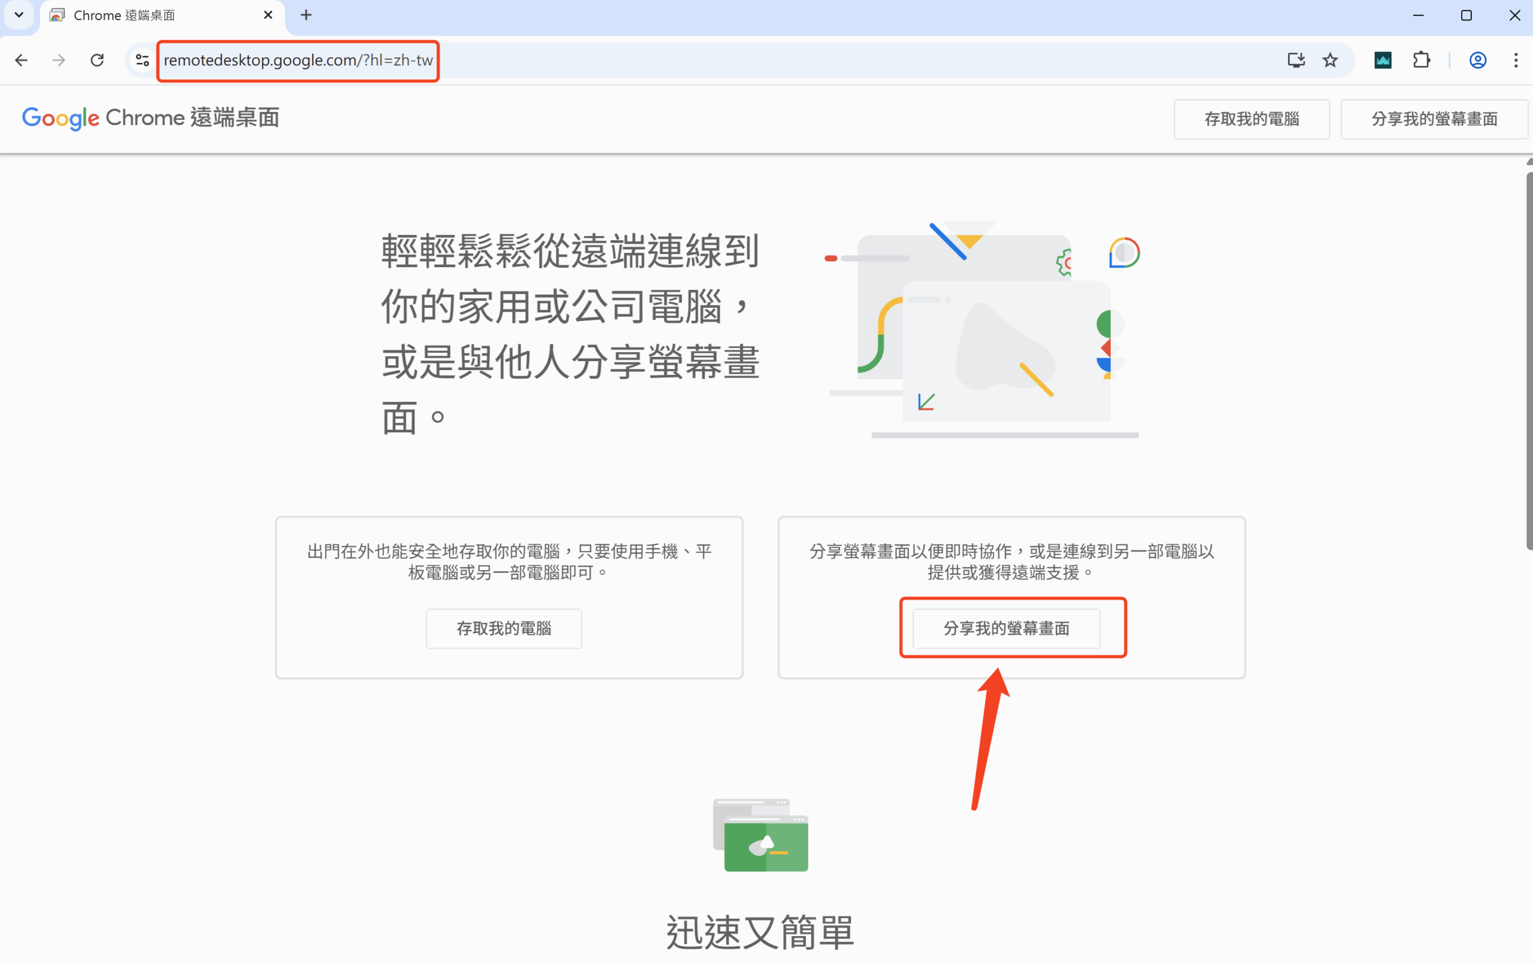Click the install app icon in address bar
Viewport: 1533px width, 963px height.
[1296, 60]
